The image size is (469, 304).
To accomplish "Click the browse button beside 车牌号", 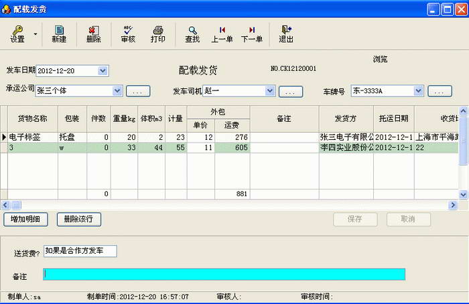I will [x=440, y=91].
